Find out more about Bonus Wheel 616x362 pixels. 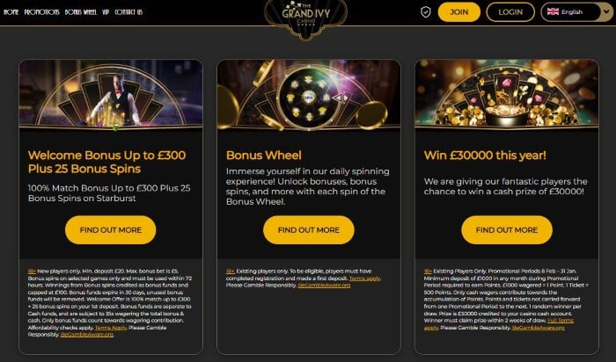pyautogui.click(x=308, y=230)
